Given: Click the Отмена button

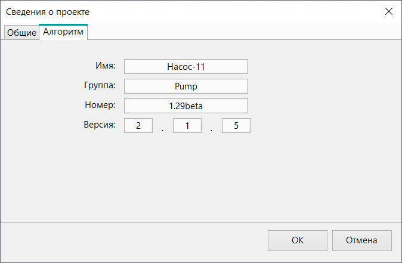Looking at the screenshot, I should tap(361, 240).
